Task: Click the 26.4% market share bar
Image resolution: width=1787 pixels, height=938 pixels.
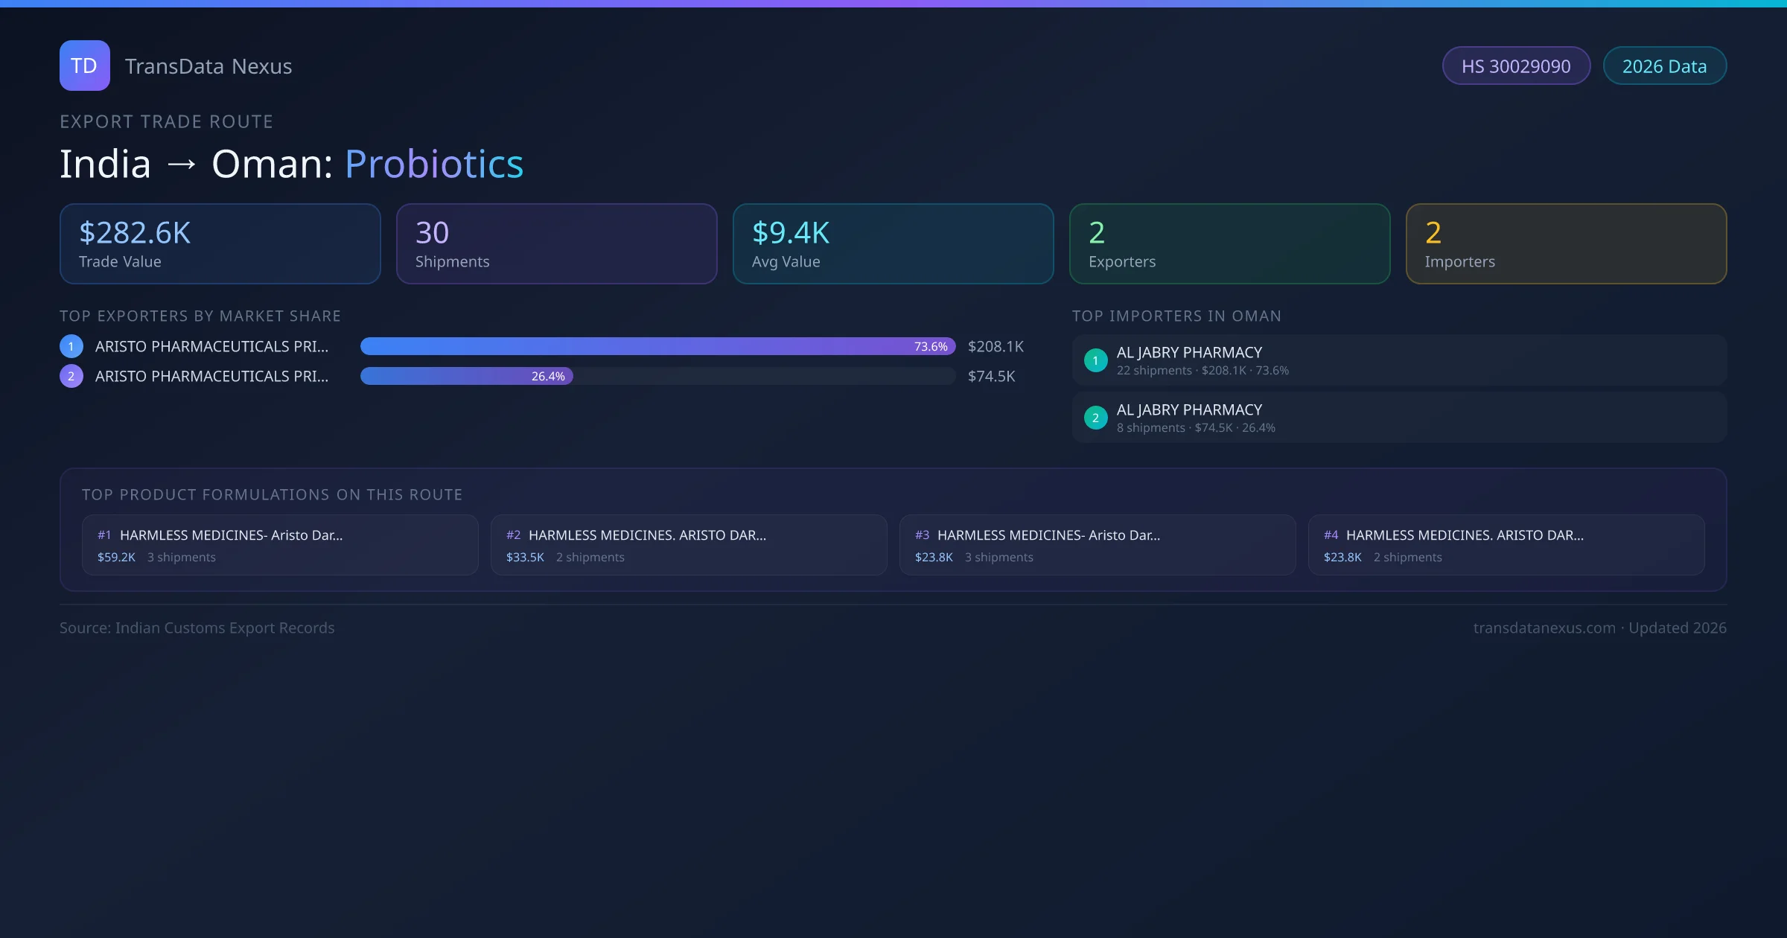Action: coord(467,376)
